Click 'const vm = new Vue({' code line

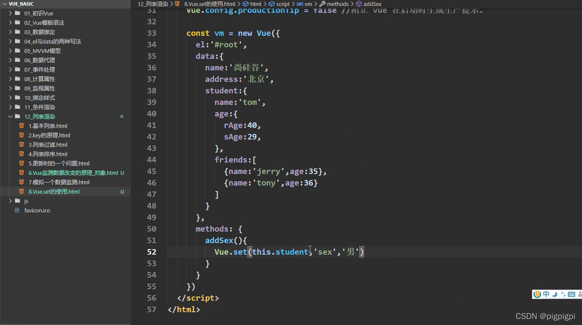point(233,33)
